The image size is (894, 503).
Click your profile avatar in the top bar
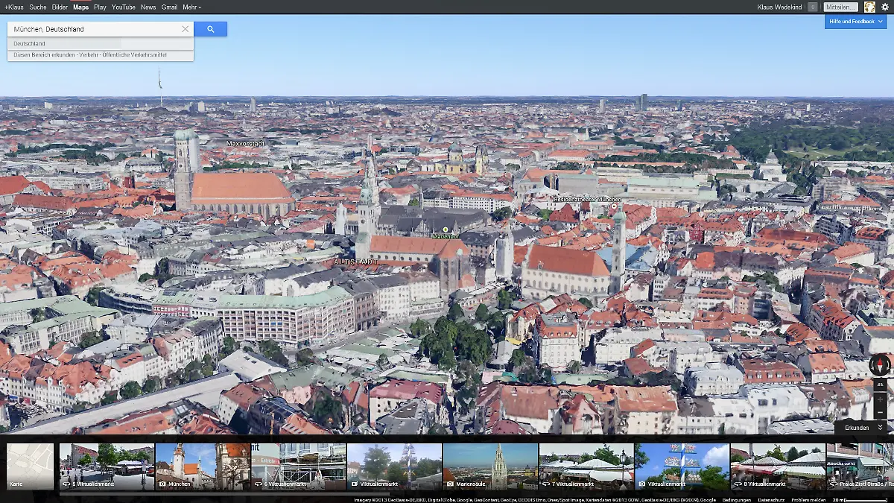point(868,7)
